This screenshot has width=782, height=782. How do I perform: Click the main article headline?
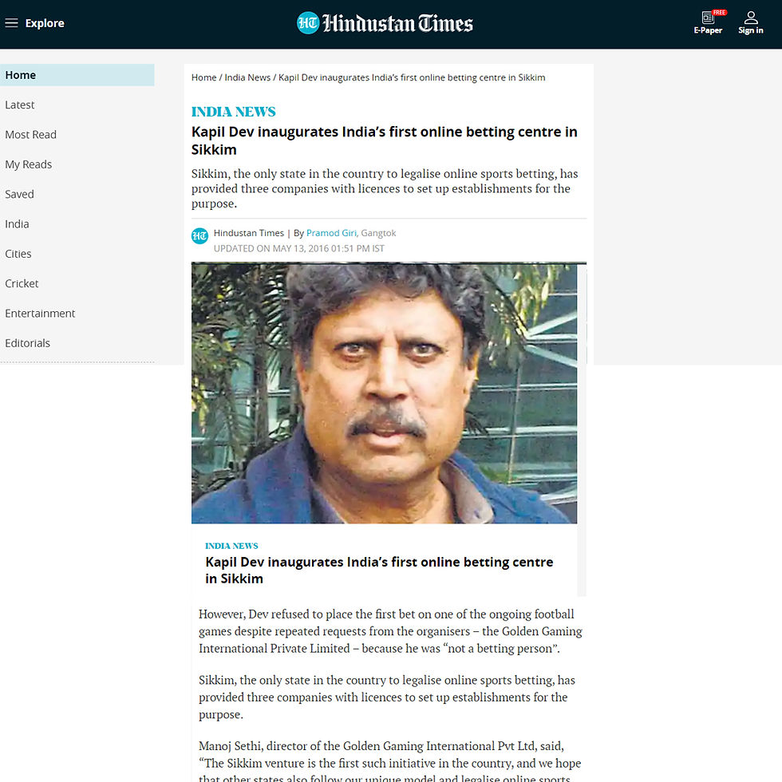pos(384,140)
